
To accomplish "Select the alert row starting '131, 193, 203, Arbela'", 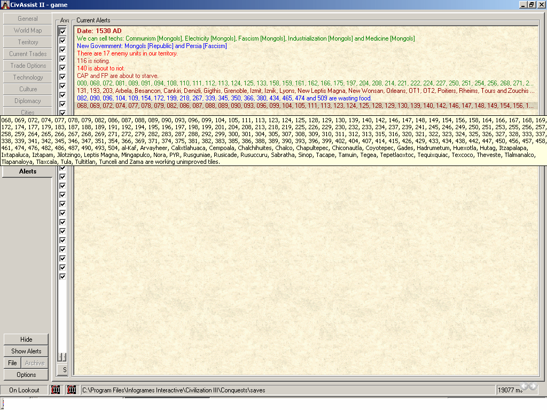I will tap(306, 91).
